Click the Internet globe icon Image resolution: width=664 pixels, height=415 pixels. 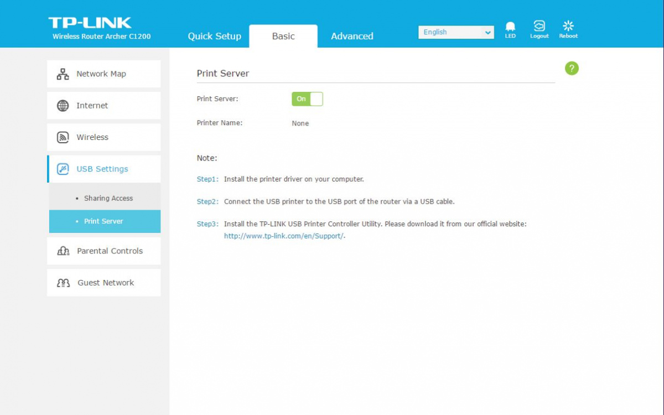coord(63,106)
